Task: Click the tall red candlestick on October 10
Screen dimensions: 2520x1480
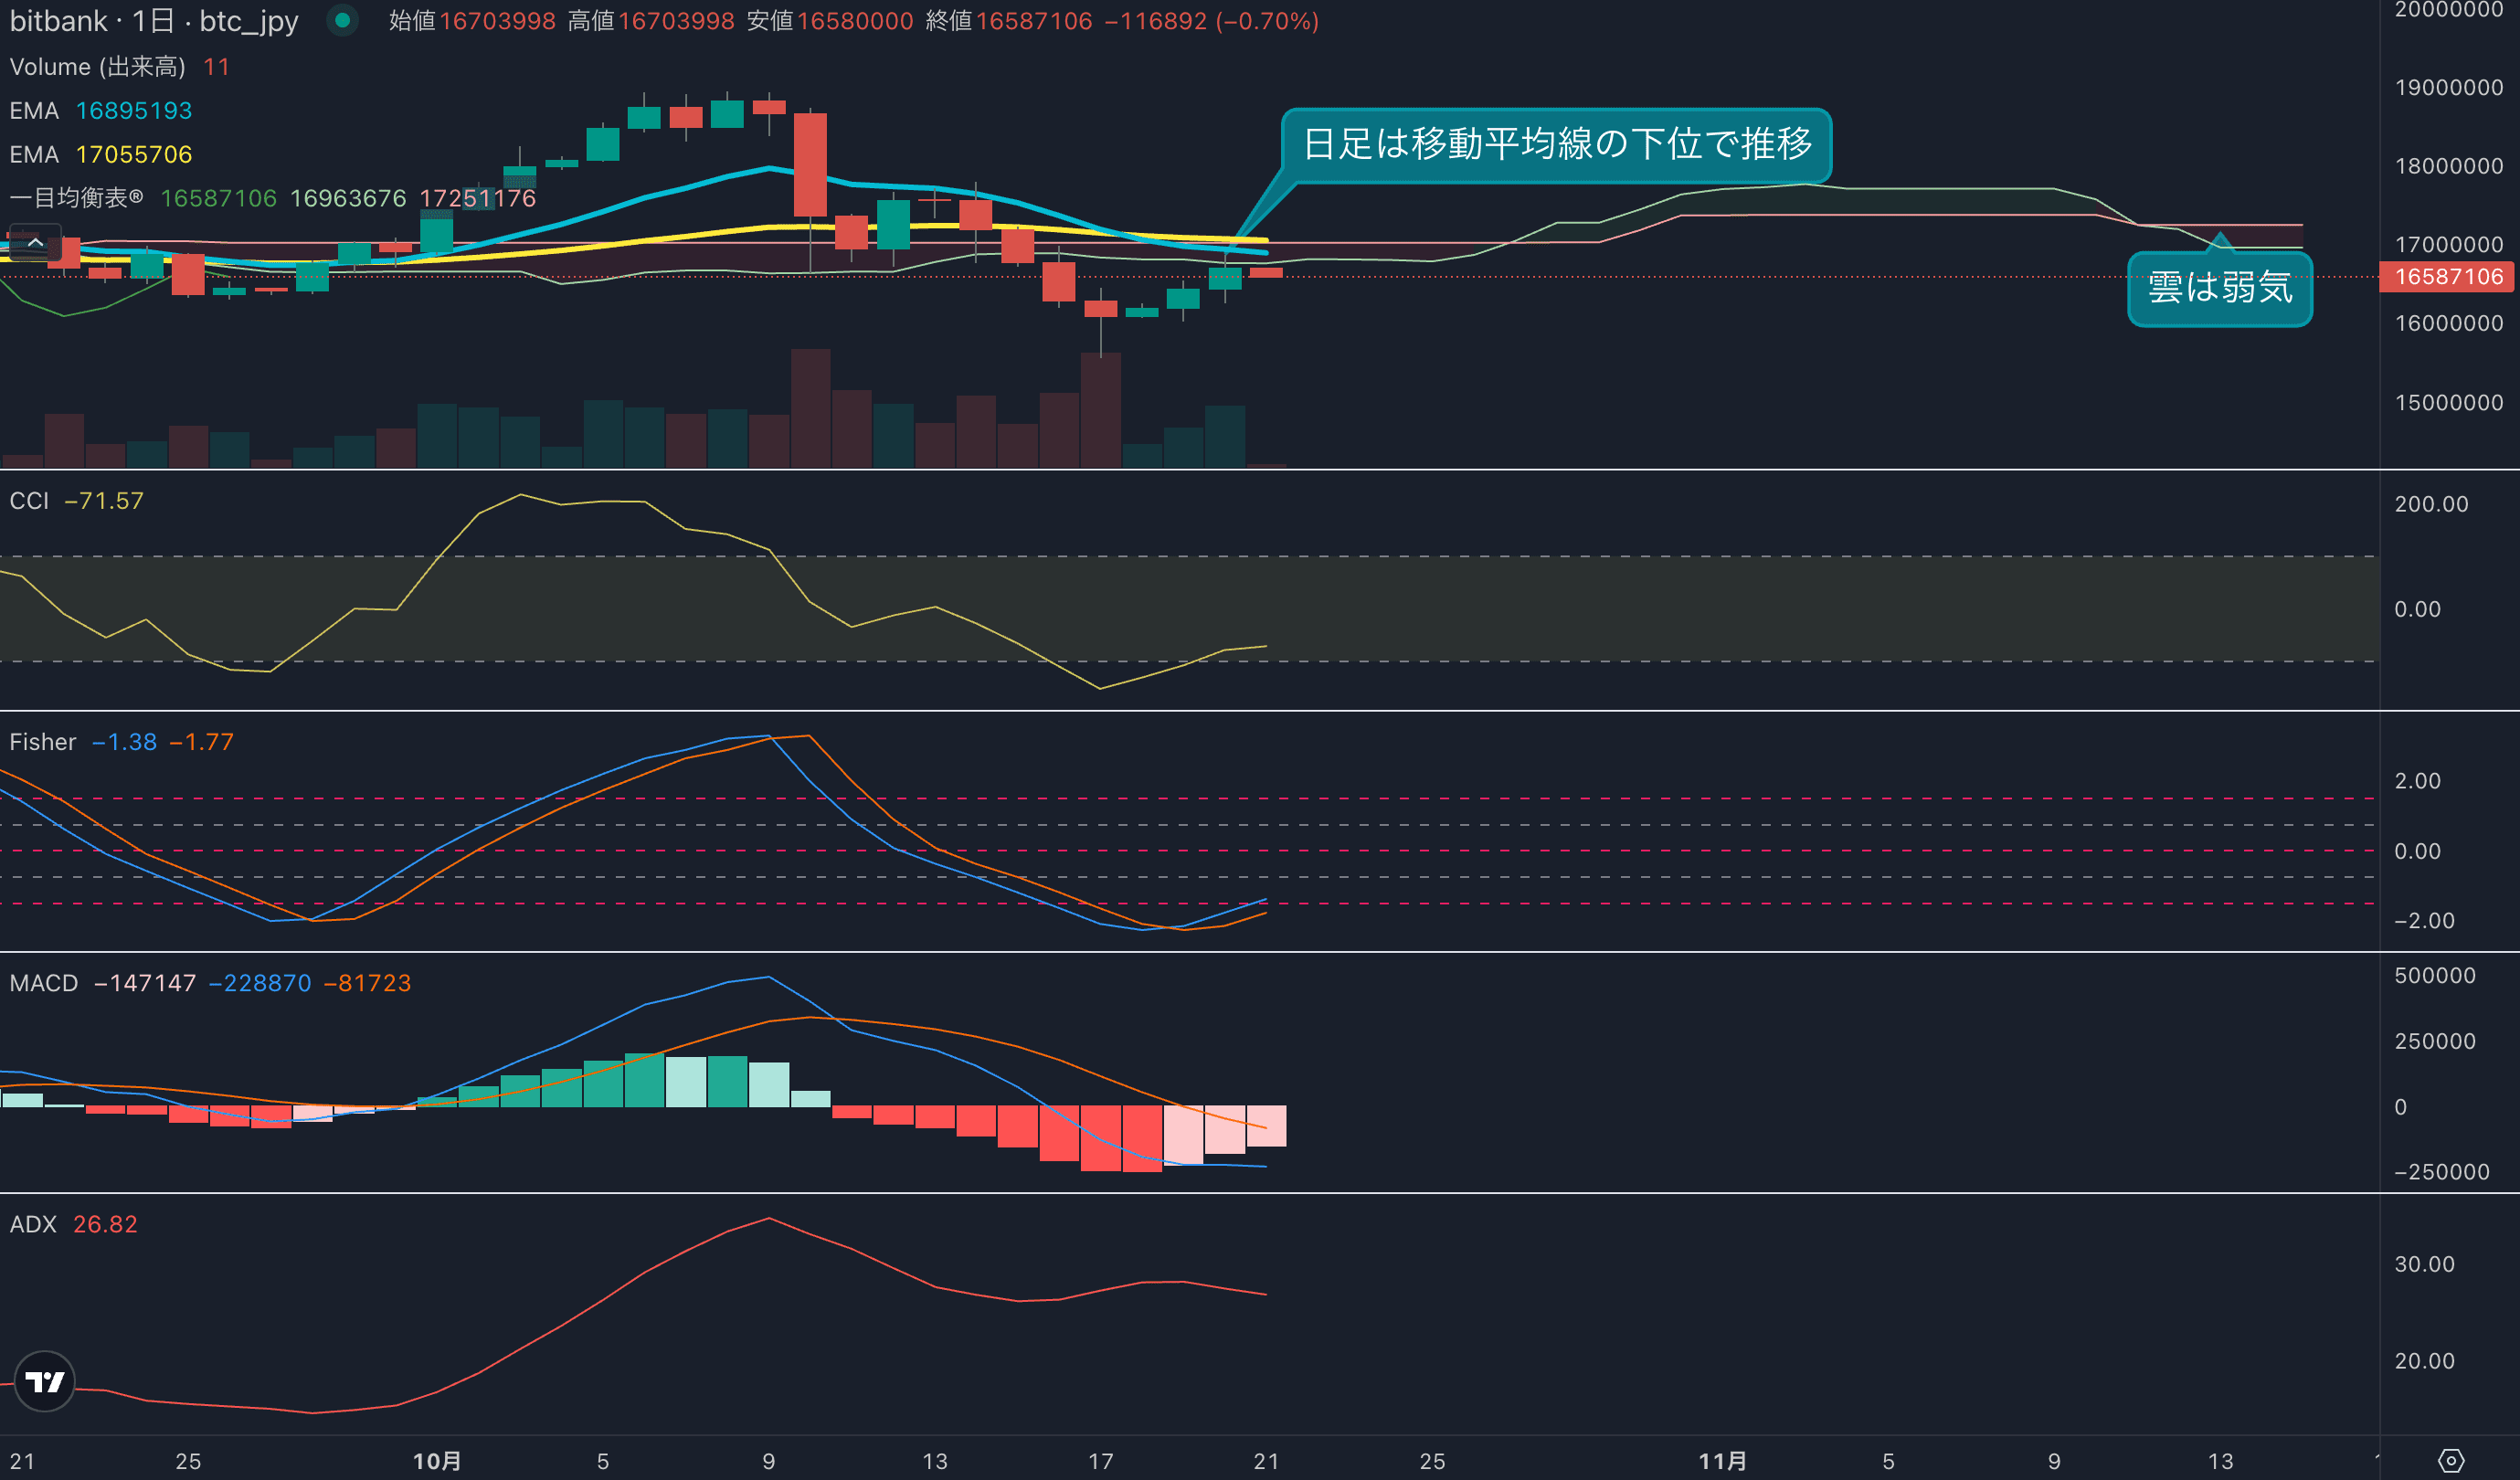Action: tap(810, 165)
